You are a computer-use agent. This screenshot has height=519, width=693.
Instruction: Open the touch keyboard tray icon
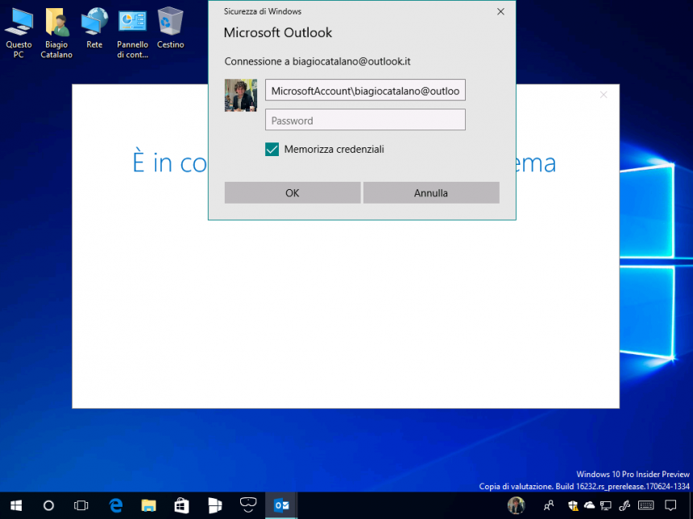pyautogui.click(x=646, y=505)
